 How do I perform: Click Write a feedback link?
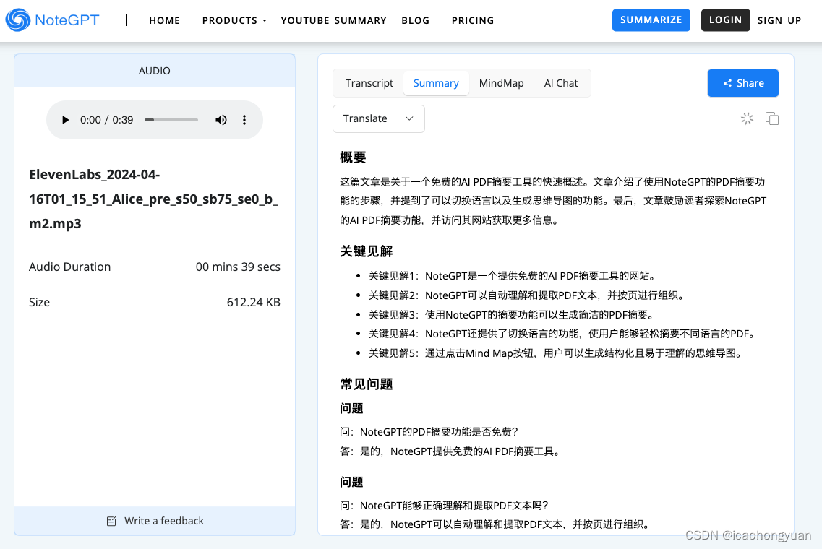coord(155,521)
